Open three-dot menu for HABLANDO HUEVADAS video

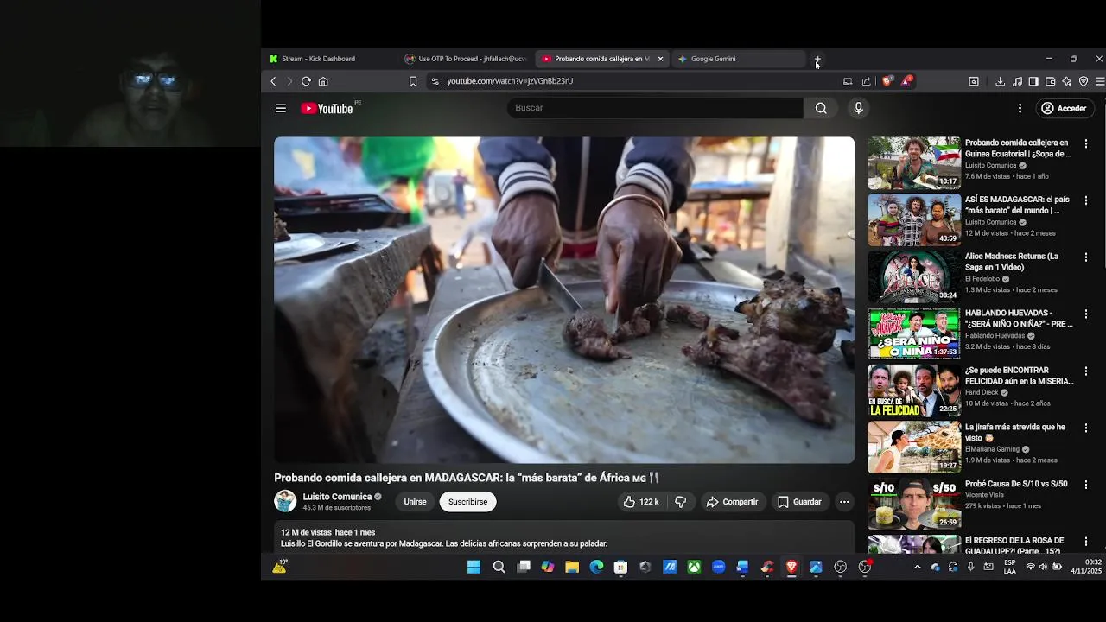[1086, 314]
